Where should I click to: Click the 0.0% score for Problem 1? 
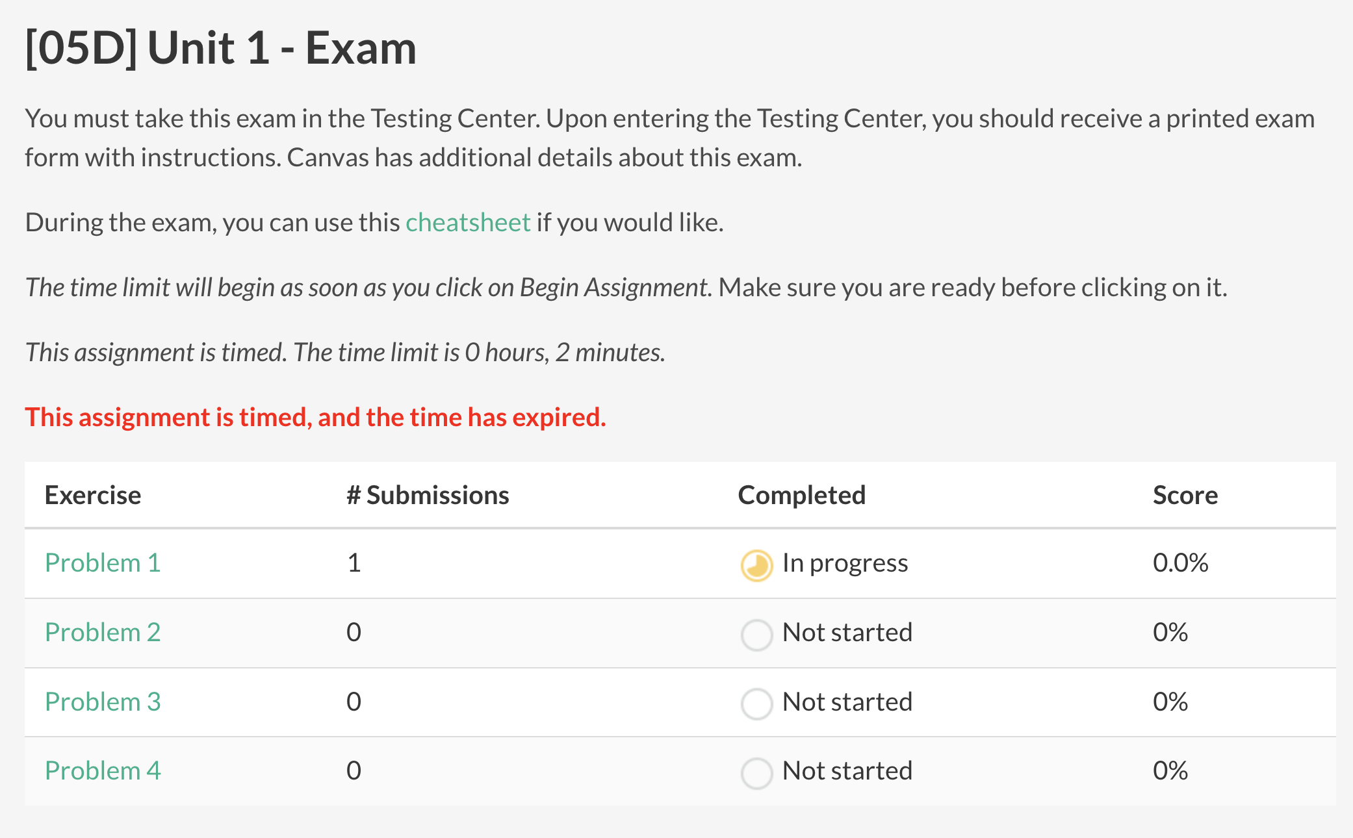point(1180,563)
